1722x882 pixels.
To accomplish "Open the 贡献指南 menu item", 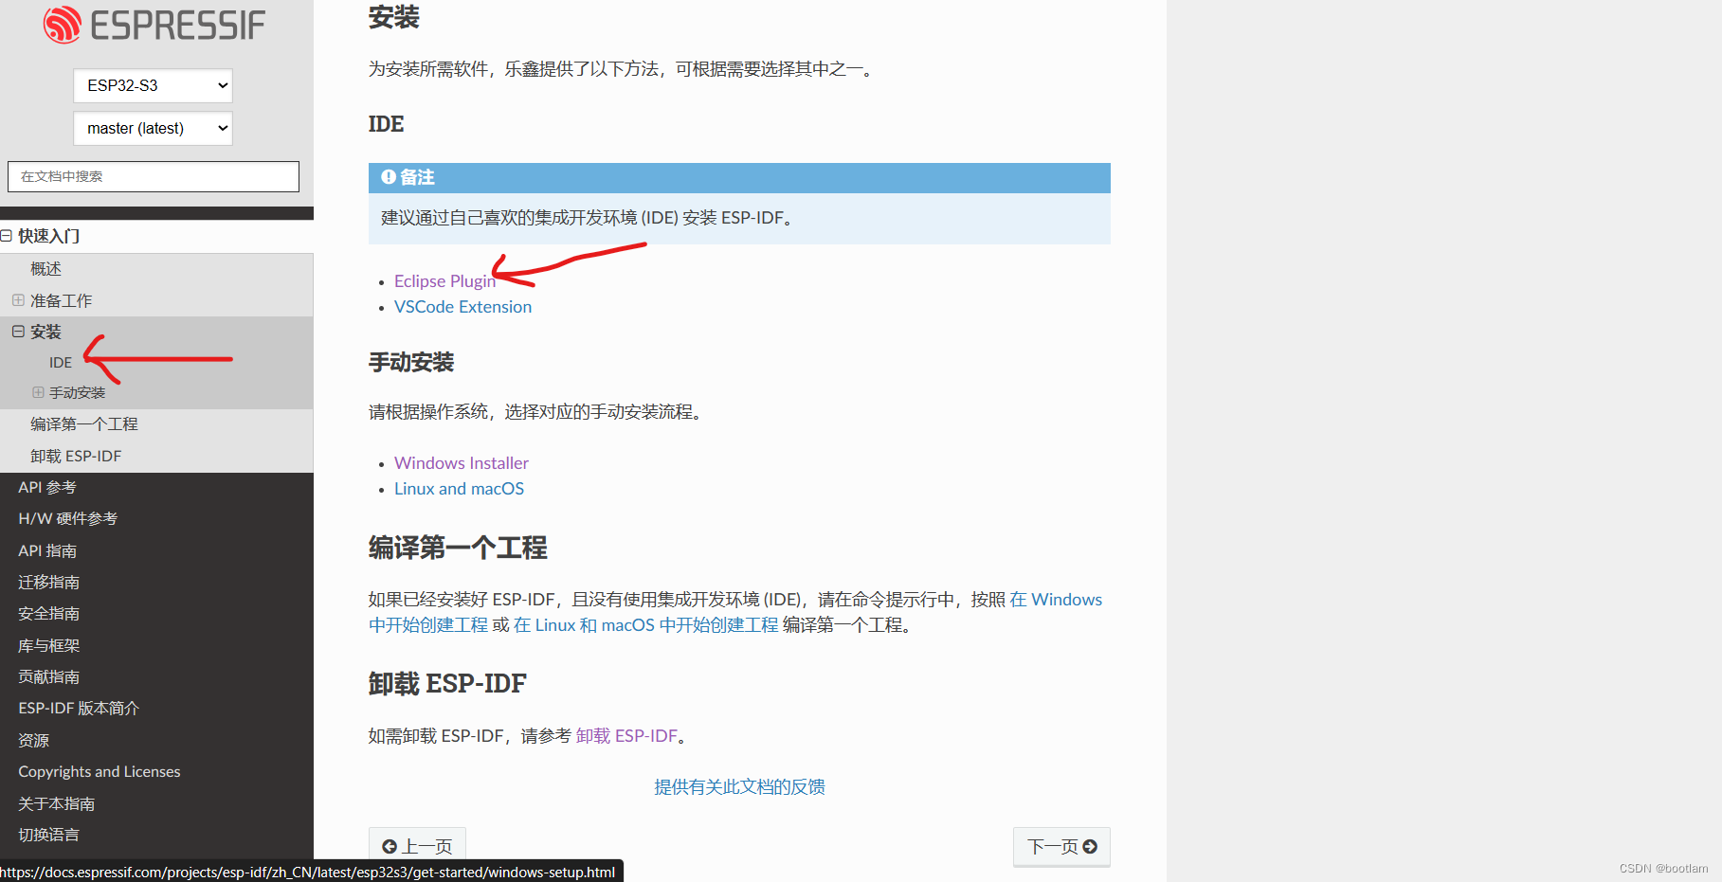I will point(49,676).
